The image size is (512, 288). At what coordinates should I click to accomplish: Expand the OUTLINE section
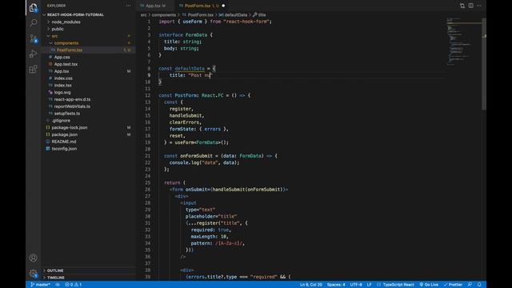(x=55, y=270)
